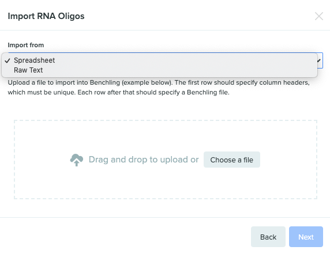Click empty footer area left of the Back button
Viewport: 330px width, 254px height.
(125, 237)
